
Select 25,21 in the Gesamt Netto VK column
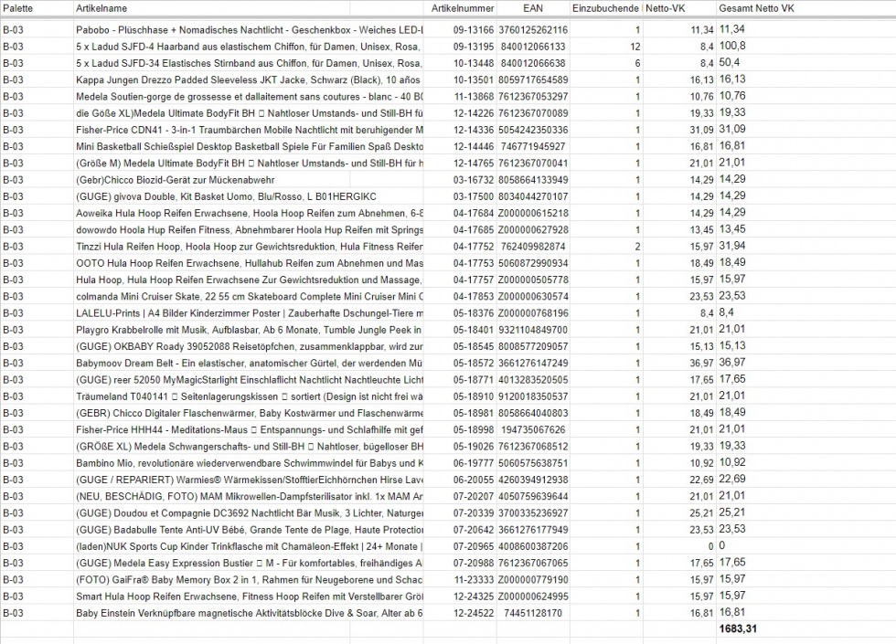[x=732, y=512]
